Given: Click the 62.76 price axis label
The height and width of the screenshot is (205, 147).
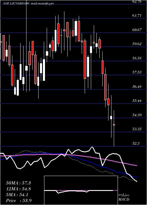Looking at the screenshot, I should (137, 1).
